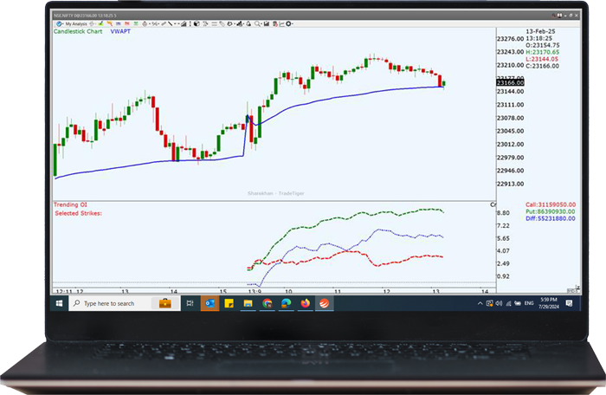Viewport: 606px width, 395px height.
Task: Open Microsoft Edge from the taskbar
Action: coord(286,304)
